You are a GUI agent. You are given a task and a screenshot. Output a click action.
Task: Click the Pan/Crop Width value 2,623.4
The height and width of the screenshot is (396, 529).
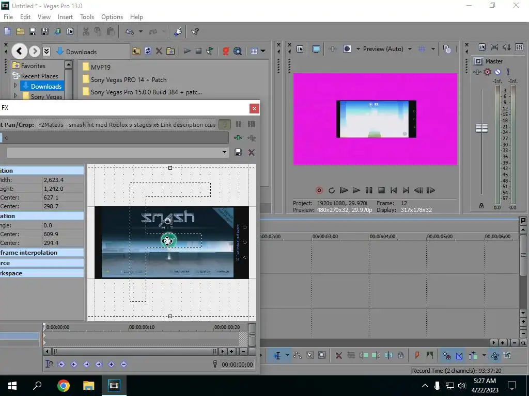54,180
